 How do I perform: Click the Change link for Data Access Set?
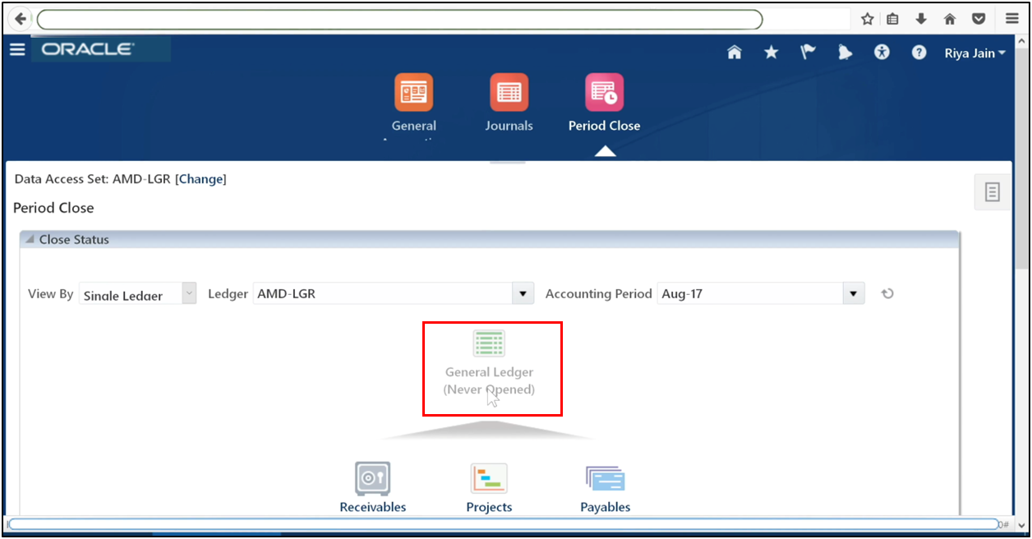coord(200,179)
